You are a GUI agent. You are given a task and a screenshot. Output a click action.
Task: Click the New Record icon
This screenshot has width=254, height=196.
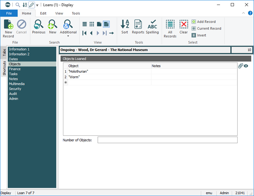point(9,27)
